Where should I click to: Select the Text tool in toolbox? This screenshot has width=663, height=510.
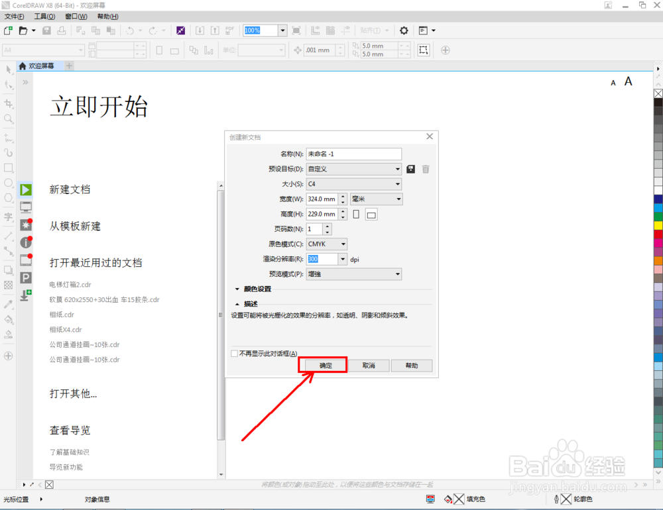(9, 217)
